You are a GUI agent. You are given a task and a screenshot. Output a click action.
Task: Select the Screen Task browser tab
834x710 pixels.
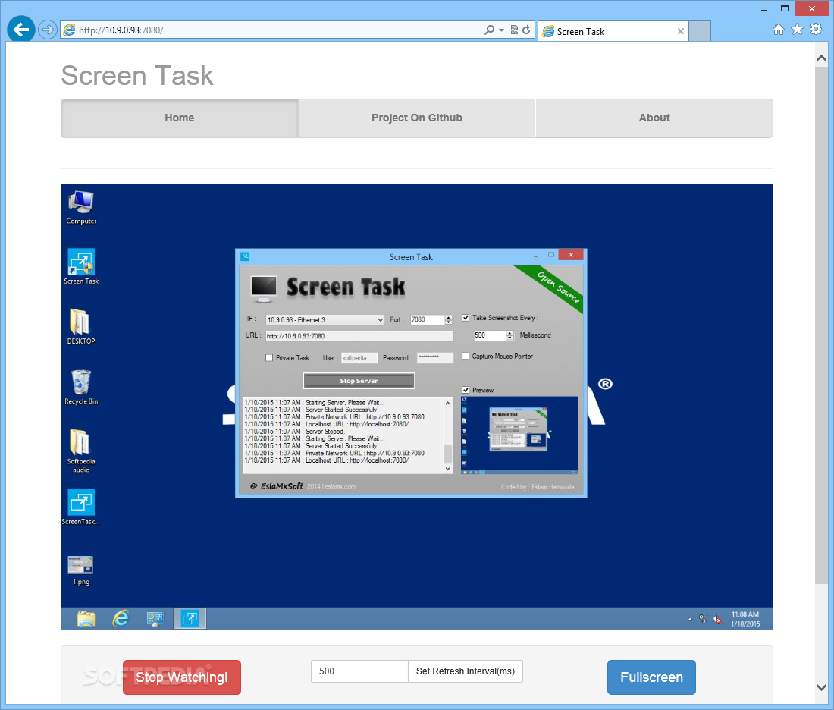tap(613, 31)
